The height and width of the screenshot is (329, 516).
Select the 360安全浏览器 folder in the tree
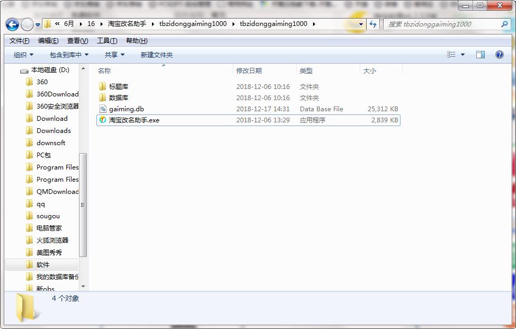58,106
